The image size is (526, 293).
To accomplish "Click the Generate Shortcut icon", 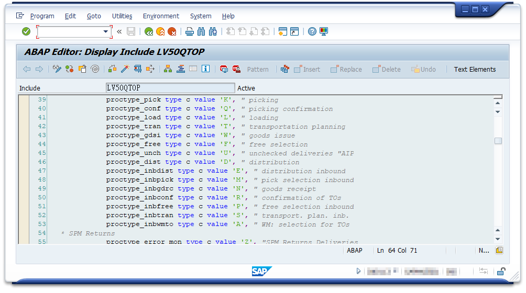I will pyautogui.click(x=294, y=31).
